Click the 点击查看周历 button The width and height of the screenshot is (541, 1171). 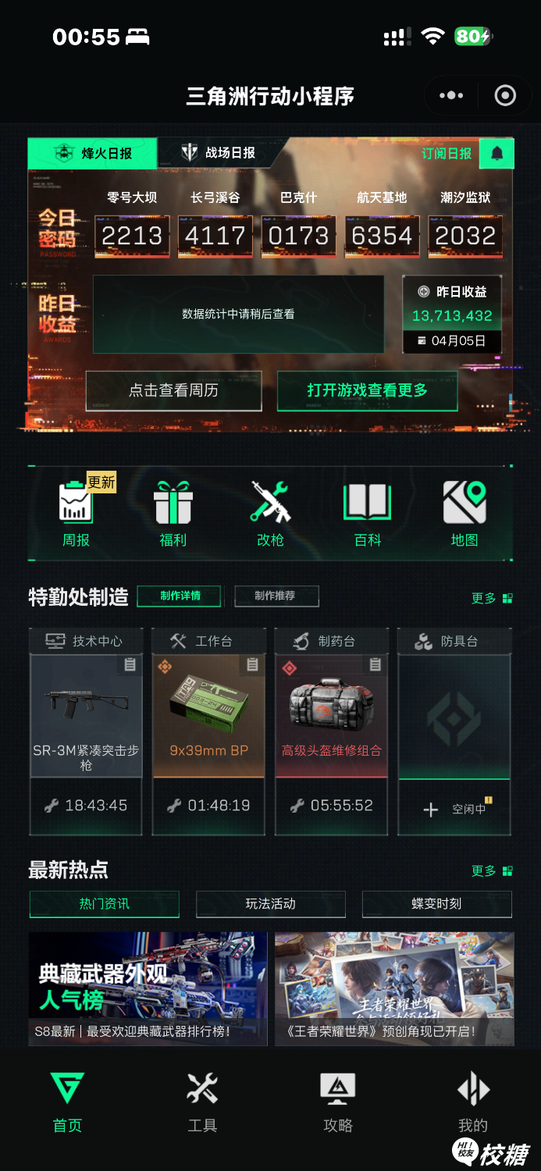pos(173,390)
